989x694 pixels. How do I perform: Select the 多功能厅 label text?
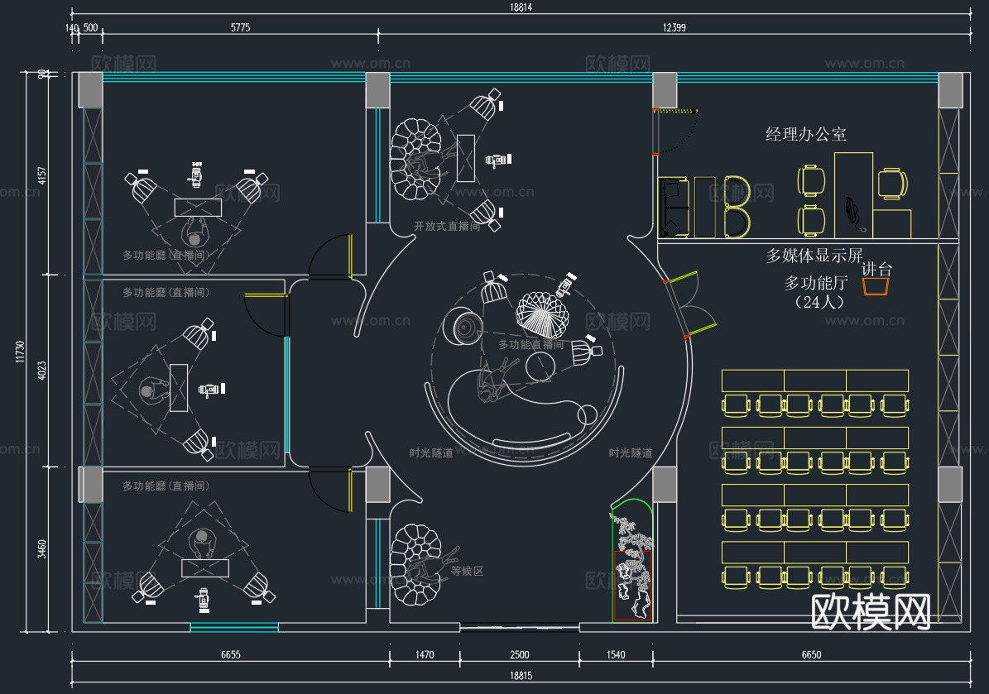(x=815, y=284)
